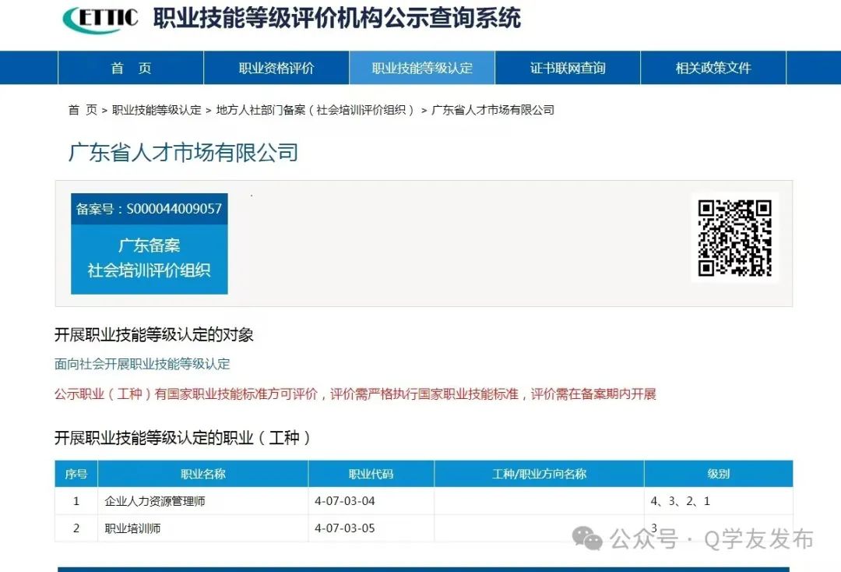Click the 广东省人才市场有限公司 page heading
This screenshot has width=841, height=572.
[183, 153]
